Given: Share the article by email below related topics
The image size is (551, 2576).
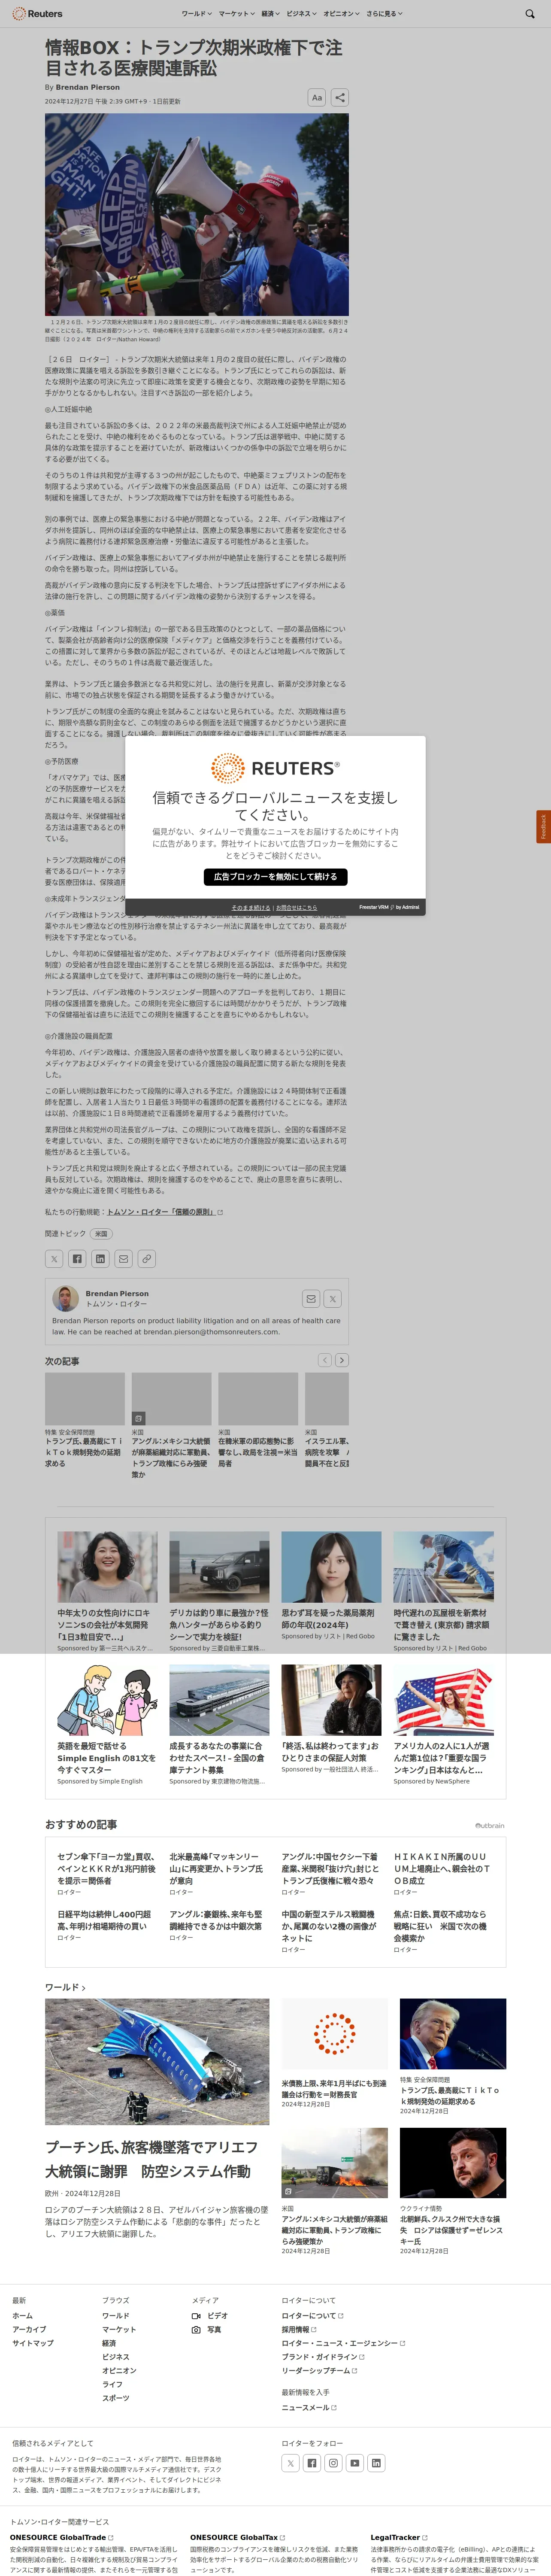Looking at the screenshot, I should 123,1259.
